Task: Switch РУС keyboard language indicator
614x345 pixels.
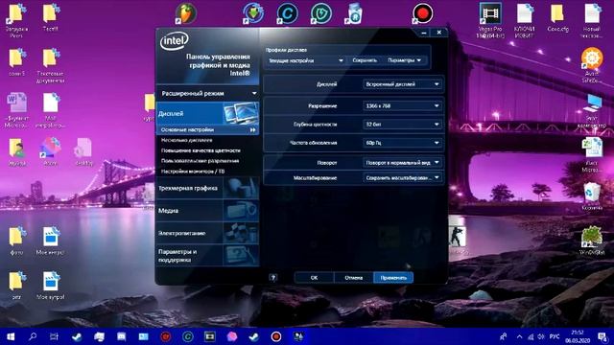Action: [x=555, y=336]
